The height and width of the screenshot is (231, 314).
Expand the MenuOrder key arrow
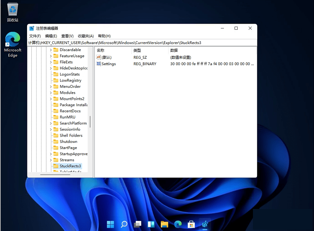click(x=51, y=87)
